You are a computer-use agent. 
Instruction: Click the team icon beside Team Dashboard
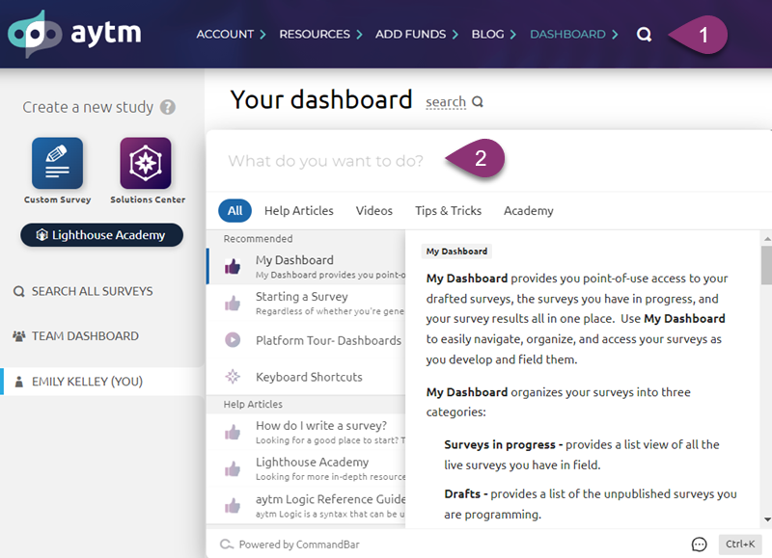(18, 336)
